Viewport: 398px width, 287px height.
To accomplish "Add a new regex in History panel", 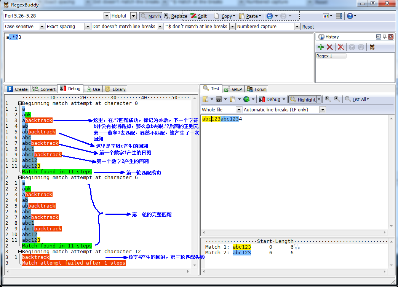I will (321, 47).
